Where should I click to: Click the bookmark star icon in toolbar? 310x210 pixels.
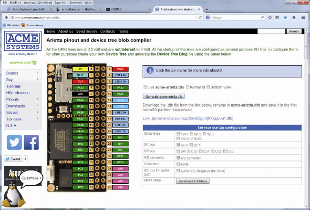(x=270, y=17)
